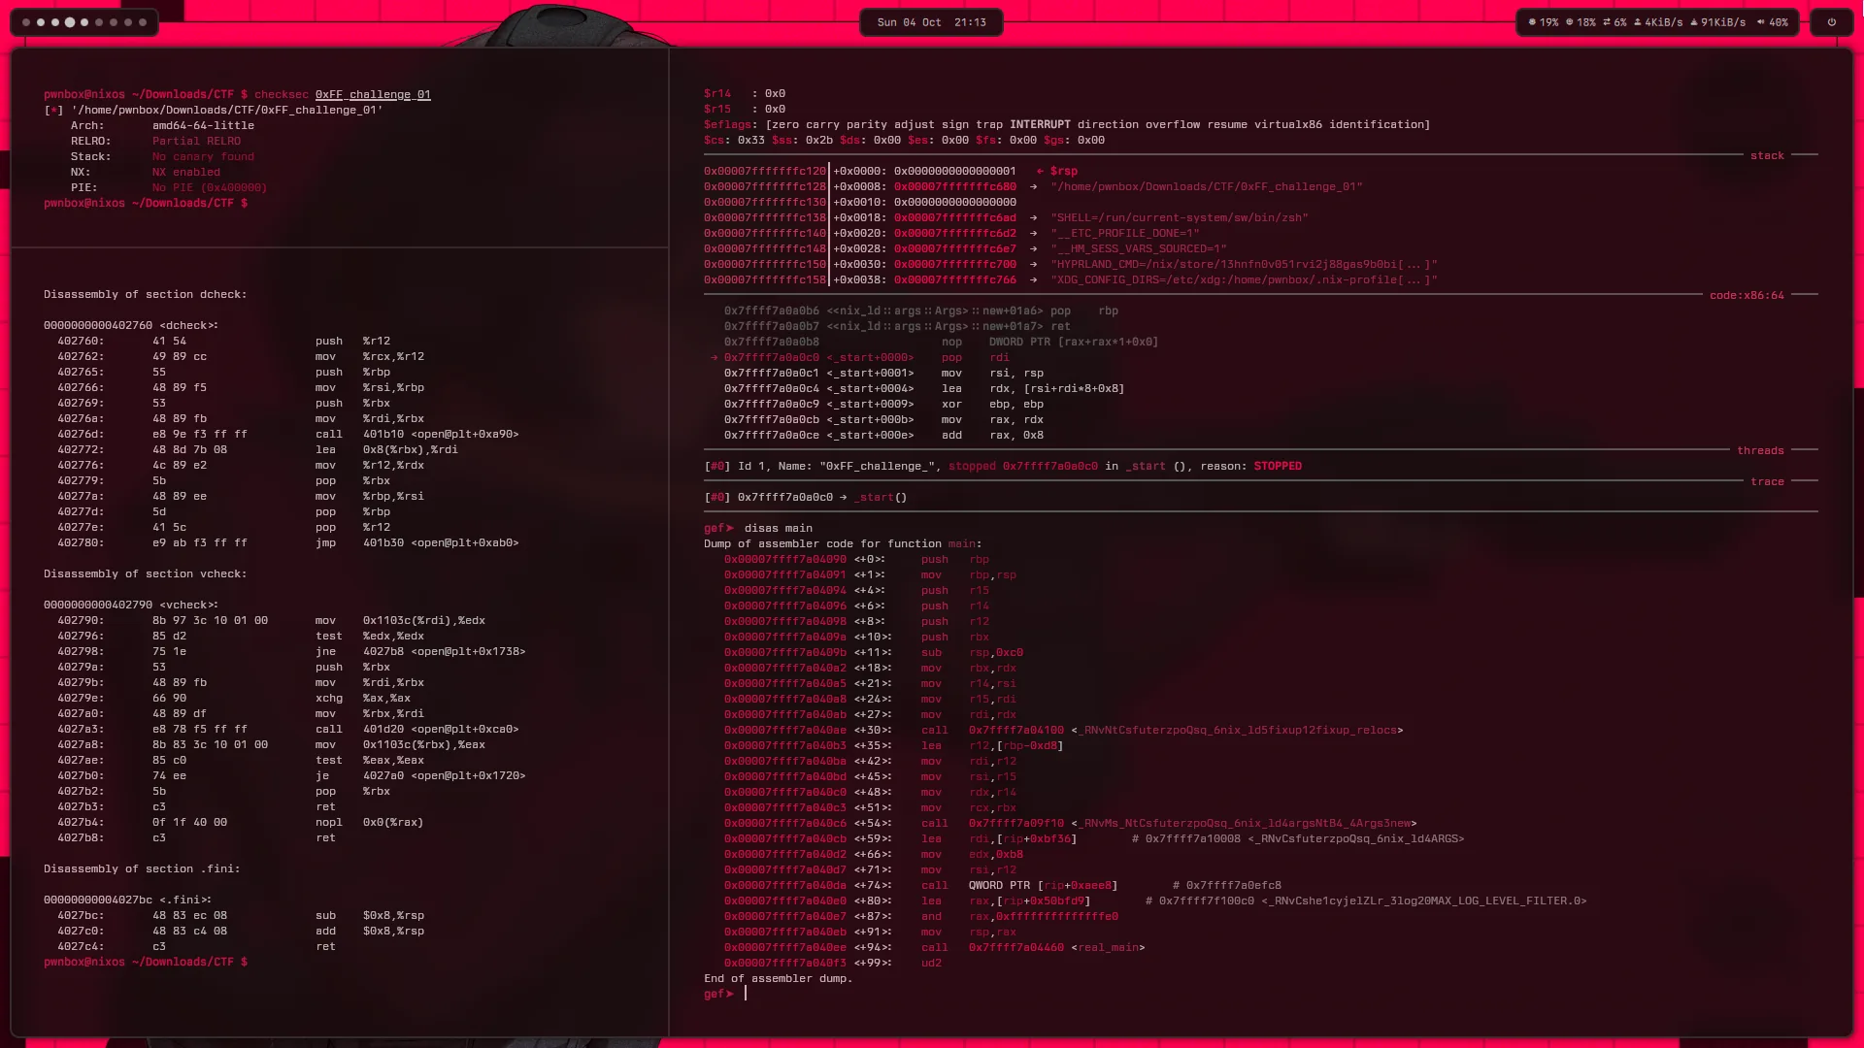Click 'Disassembly of section dcheck:' heading

pyautogui.click(x=146, y=294)
